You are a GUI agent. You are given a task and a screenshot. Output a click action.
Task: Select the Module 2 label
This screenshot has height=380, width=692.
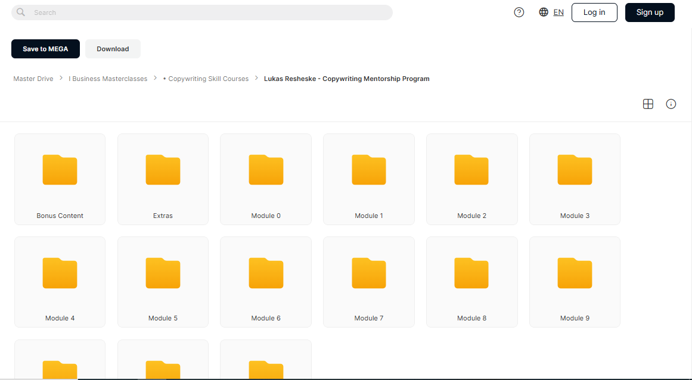472,216
